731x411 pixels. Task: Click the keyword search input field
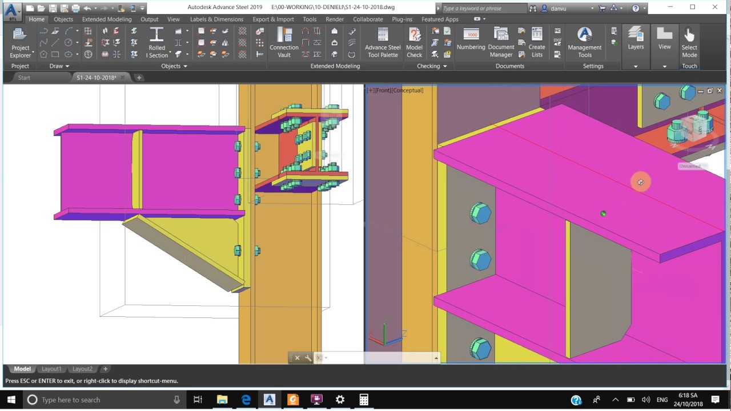pyautogui.click(x=484, y=8)
